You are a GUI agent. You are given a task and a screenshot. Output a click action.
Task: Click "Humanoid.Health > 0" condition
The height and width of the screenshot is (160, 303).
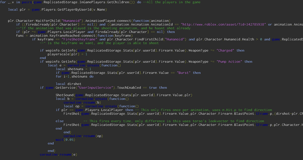coord(243,39)
